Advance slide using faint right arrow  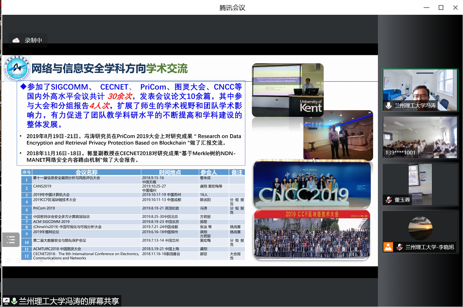point(19,261)
